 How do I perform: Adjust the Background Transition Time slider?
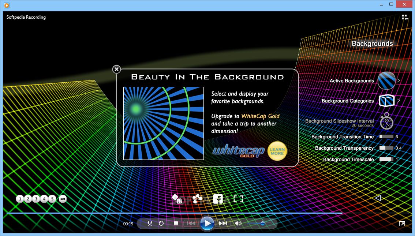click(386, 136)
